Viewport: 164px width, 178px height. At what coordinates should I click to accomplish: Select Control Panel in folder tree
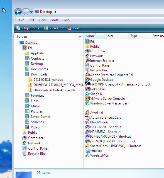click(x=35, y=148)
